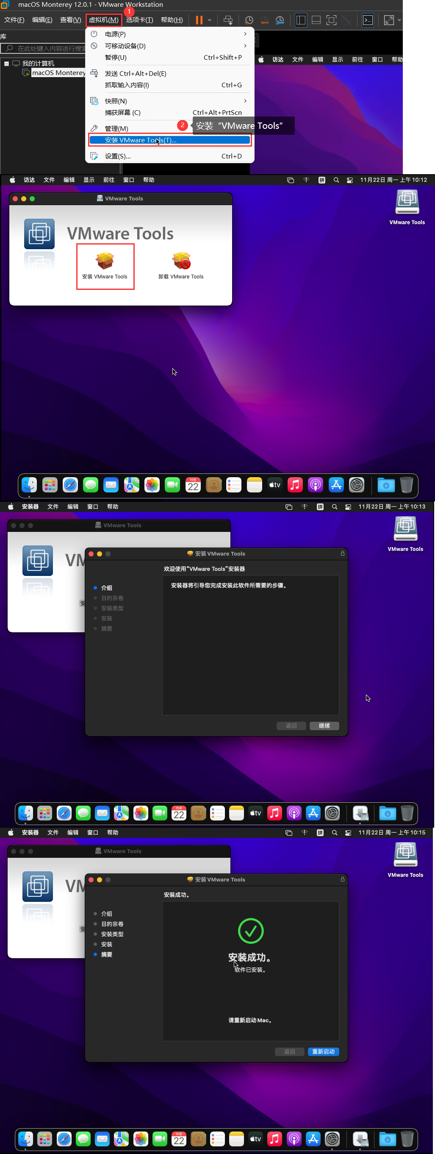435x1154 pixels.
Task: Toggle the thumbnail bar view toolbar icon
Action: (x=316, y=20)
